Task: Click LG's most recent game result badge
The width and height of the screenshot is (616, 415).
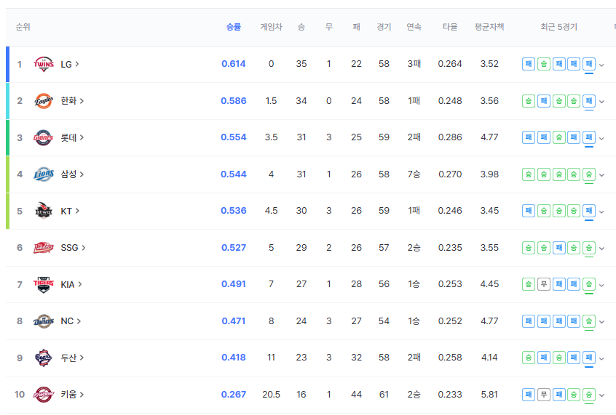Action: coord(589,64)
